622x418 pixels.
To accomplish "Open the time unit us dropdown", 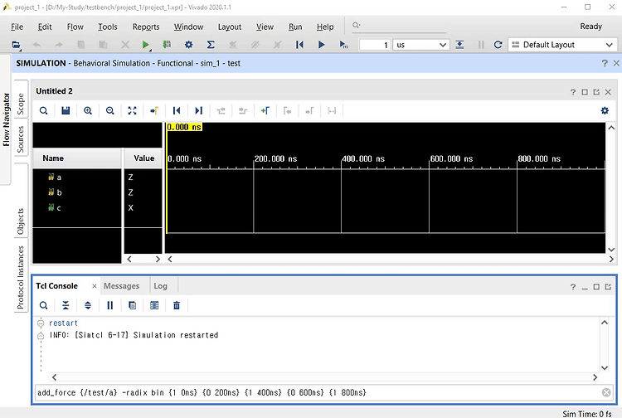I will pos(420,45).
